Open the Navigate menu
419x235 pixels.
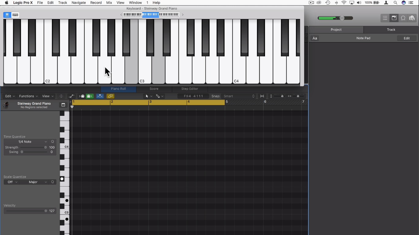click(x=79, y=3)
